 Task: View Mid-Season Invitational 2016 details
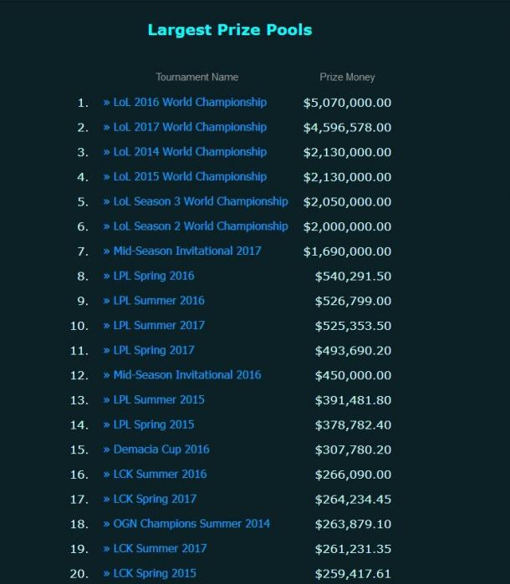pyautogui.click(x=187, y=375)
